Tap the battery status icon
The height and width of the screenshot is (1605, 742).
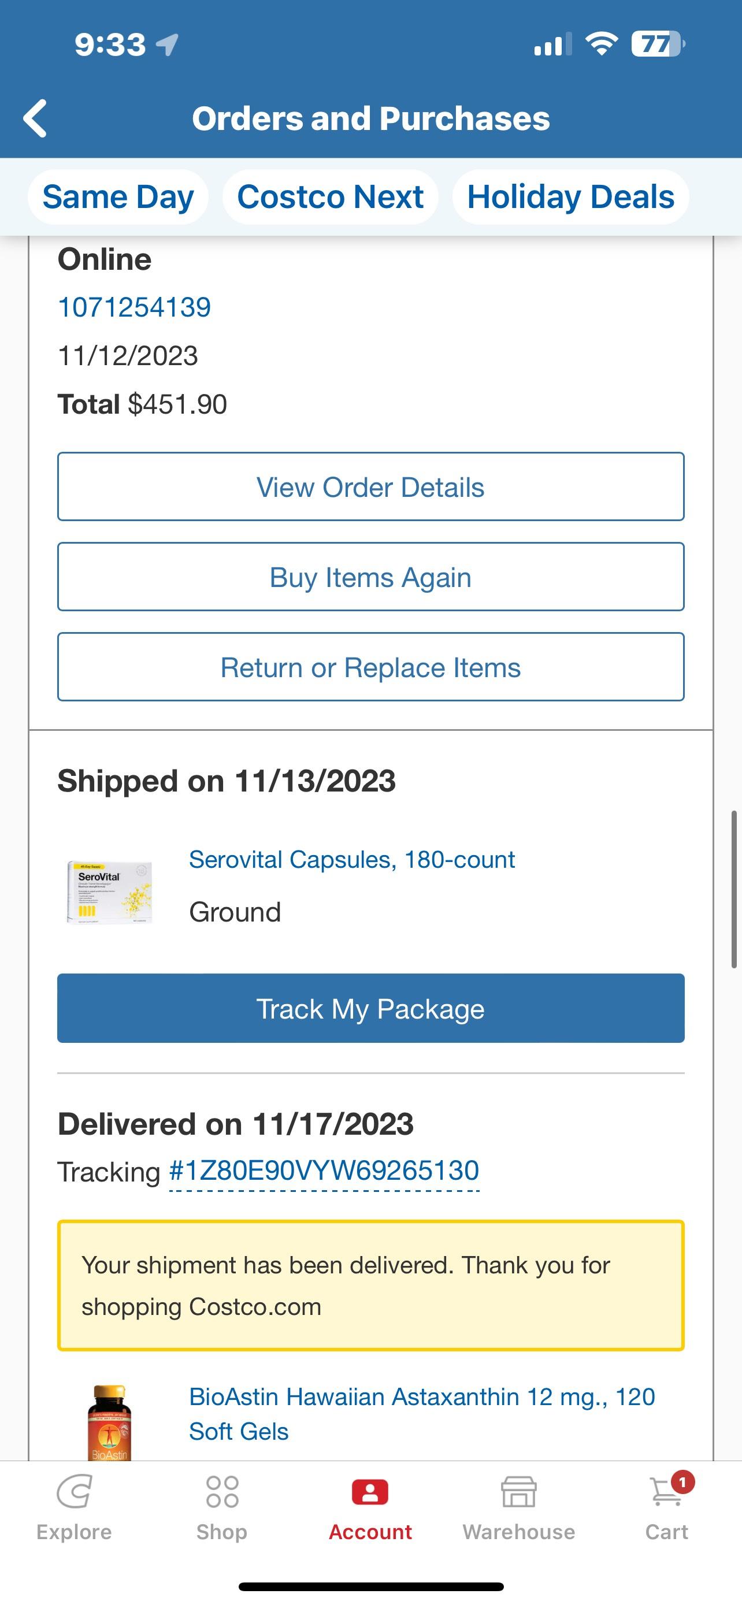click(657, 43)
